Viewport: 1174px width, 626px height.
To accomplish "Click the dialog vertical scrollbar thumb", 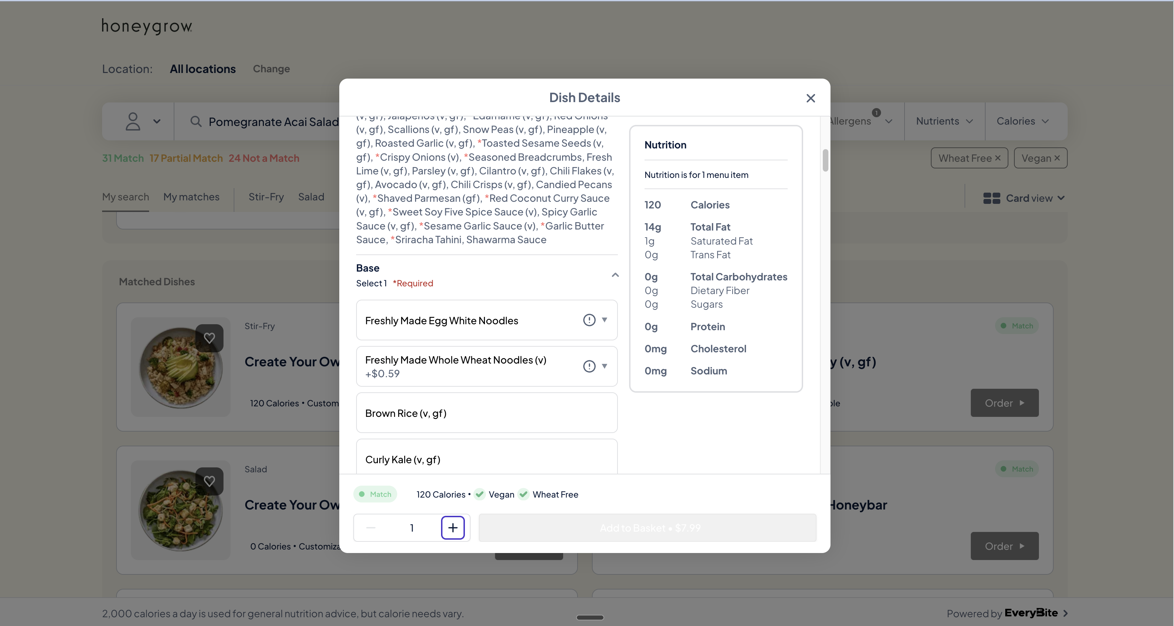I will coord(825,160).
